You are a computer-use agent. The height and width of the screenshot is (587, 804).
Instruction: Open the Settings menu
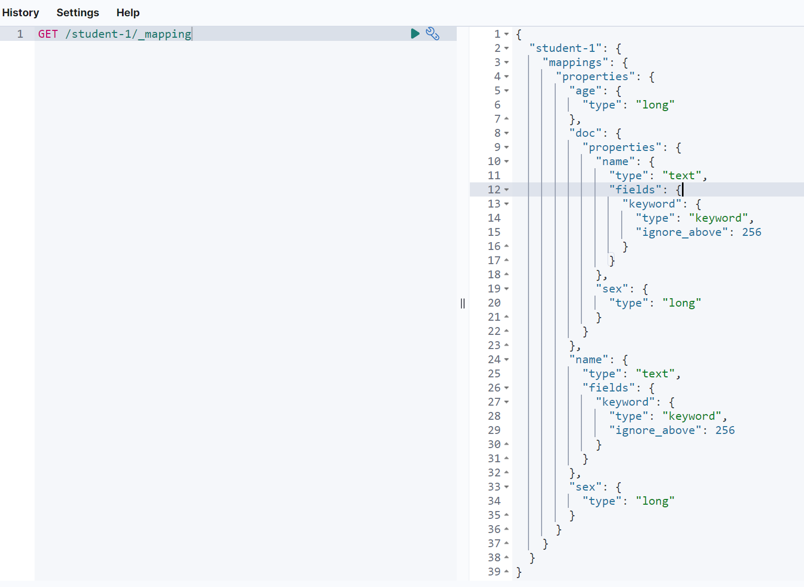click(78, 13)
